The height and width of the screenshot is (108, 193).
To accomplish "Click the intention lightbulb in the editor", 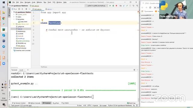I will [x=42, y=20].
